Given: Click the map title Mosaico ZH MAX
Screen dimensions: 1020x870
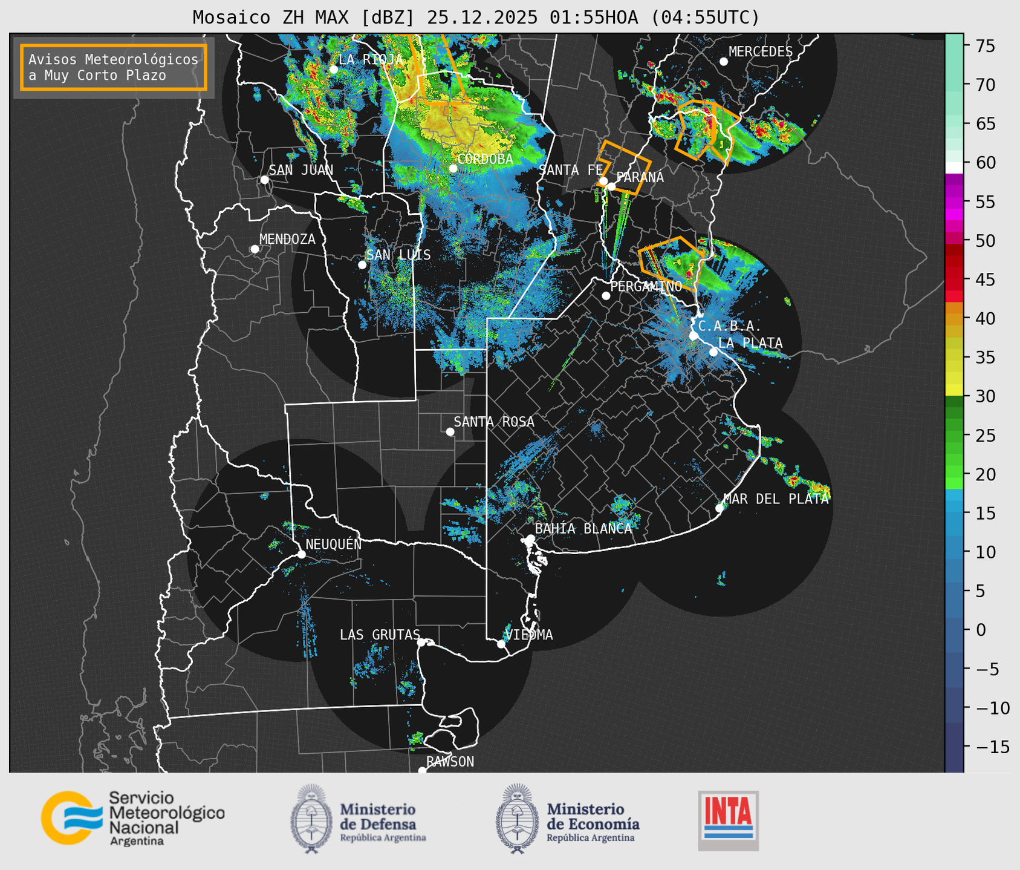Looking at the screenshot, I should pos(476,17).
